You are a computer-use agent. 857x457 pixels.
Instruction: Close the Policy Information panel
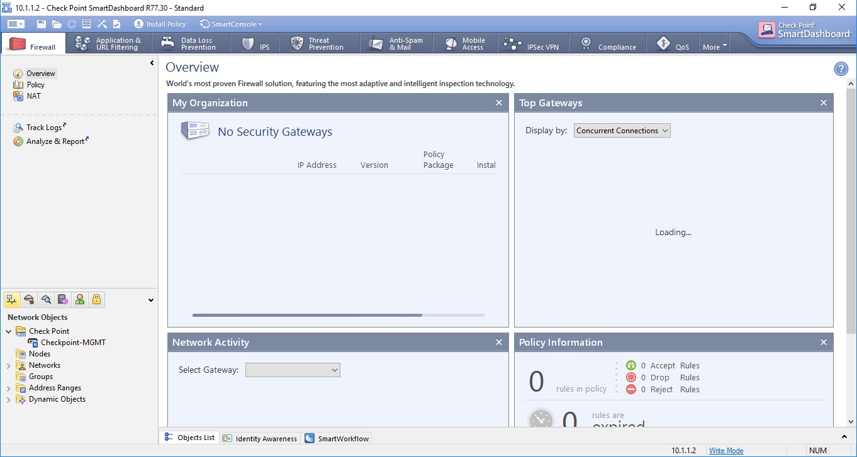click(824, 342)
